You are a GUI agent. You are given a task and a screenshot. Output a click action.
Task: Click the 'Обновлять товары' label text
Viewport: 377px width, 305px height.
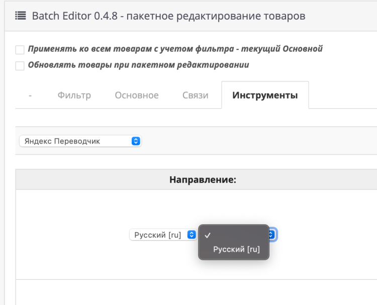coord(139,65)
